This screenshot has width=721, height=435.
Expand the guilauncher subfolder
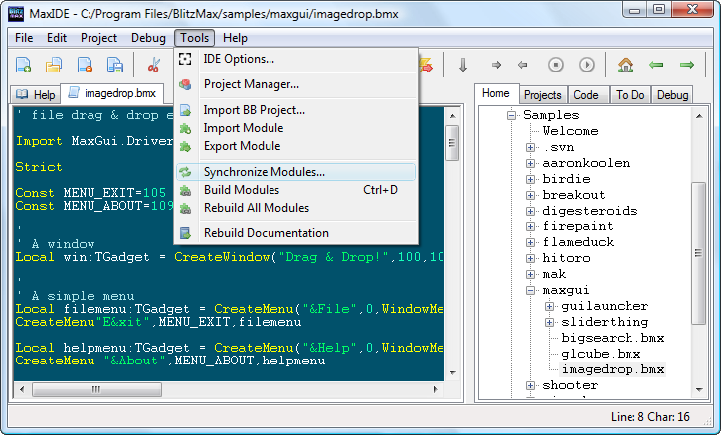(x=549, y=306)
